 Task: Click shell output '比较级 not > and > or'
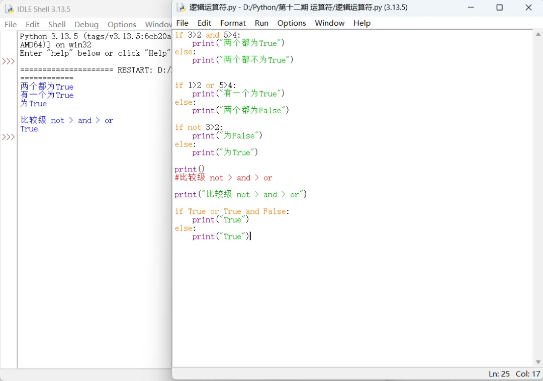pyautogui.click(x=67, y=120)
